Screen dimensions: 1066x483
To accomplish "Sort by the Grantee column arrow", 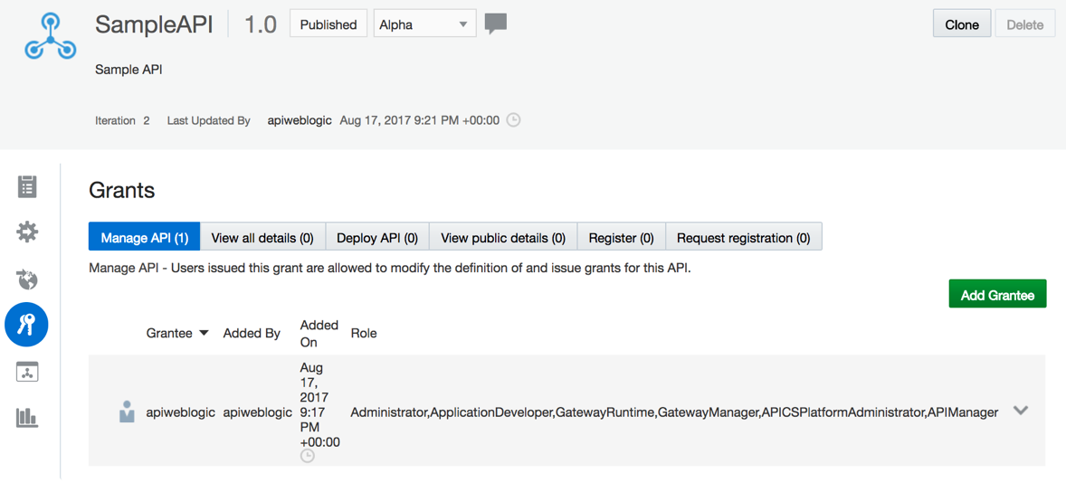I will pyautogui.click(x=204, y=334).
